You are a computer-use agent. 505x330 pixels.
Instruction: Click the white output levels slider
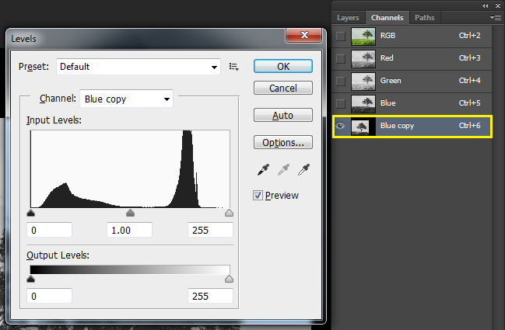(229, 279)
